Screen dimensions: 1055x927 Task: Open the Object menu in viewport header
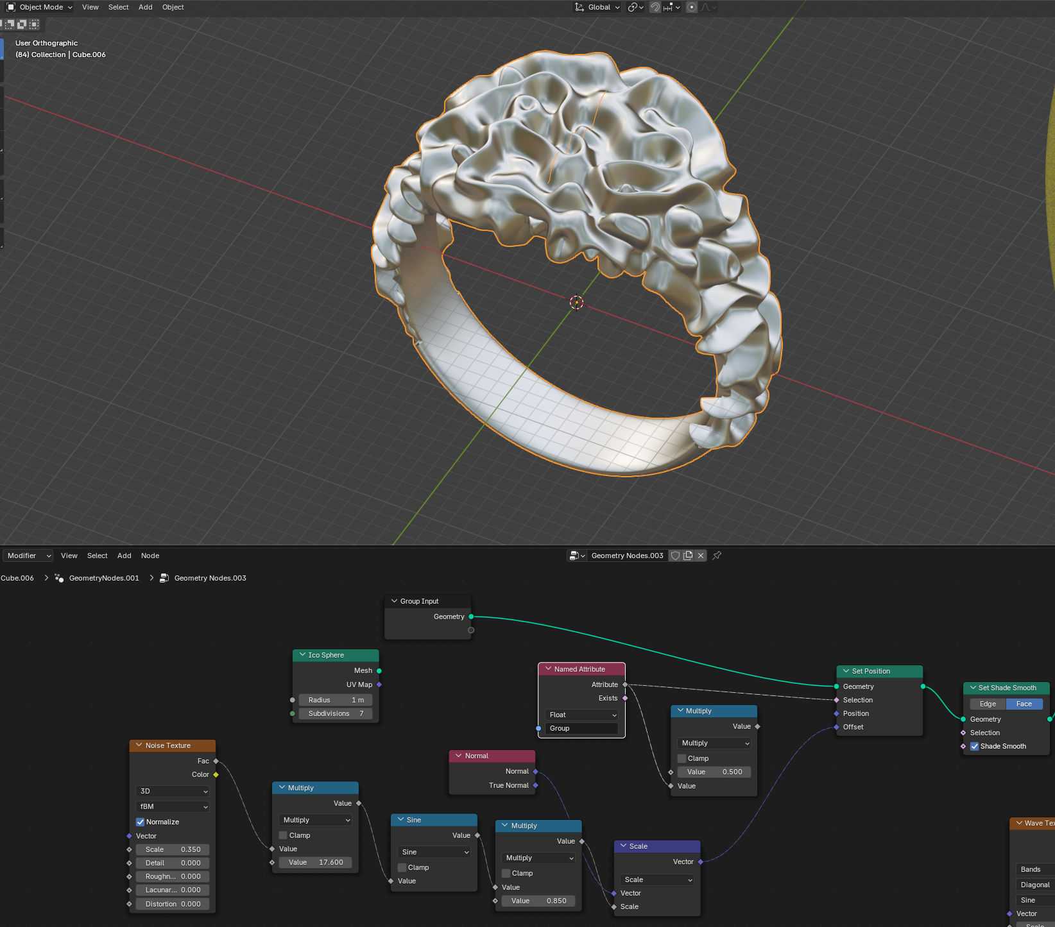[x=173, y=7]
